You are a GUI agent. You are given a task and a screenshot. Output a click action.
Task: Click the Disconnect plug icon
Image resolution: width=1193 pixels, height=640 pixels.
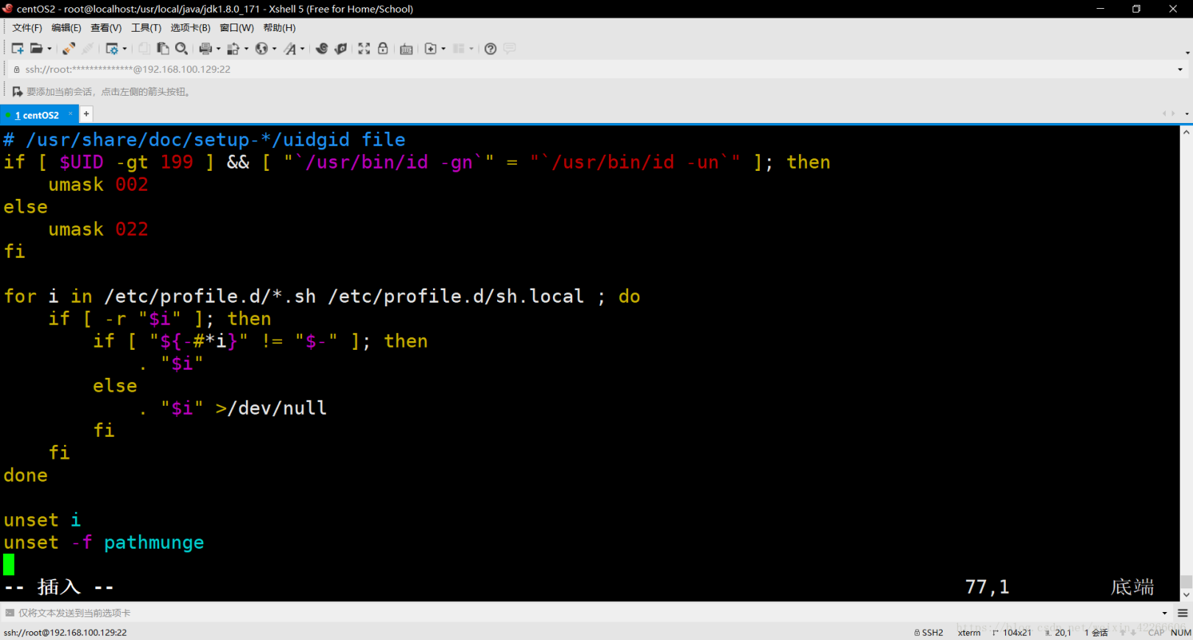(x=68, y=49)
